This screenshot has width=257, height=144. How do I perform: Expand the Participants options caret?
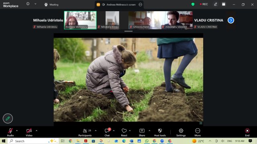click(96, 131)
